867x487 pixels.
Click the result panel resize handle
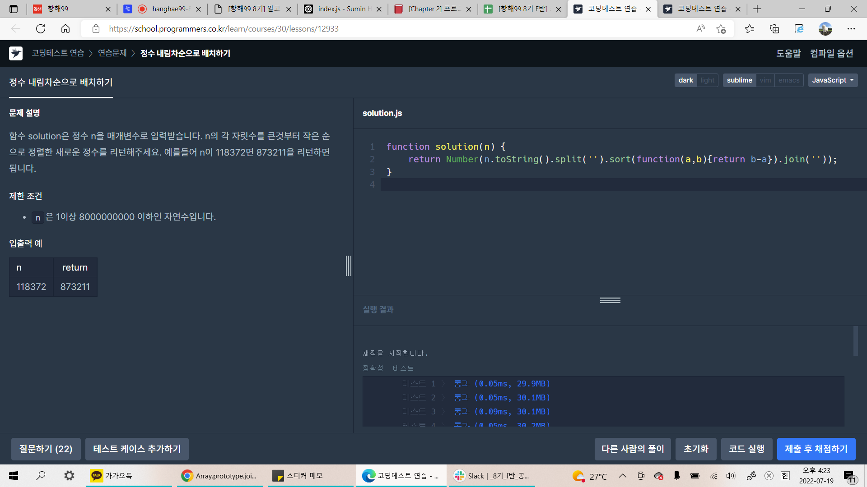[x=610, y=300]
